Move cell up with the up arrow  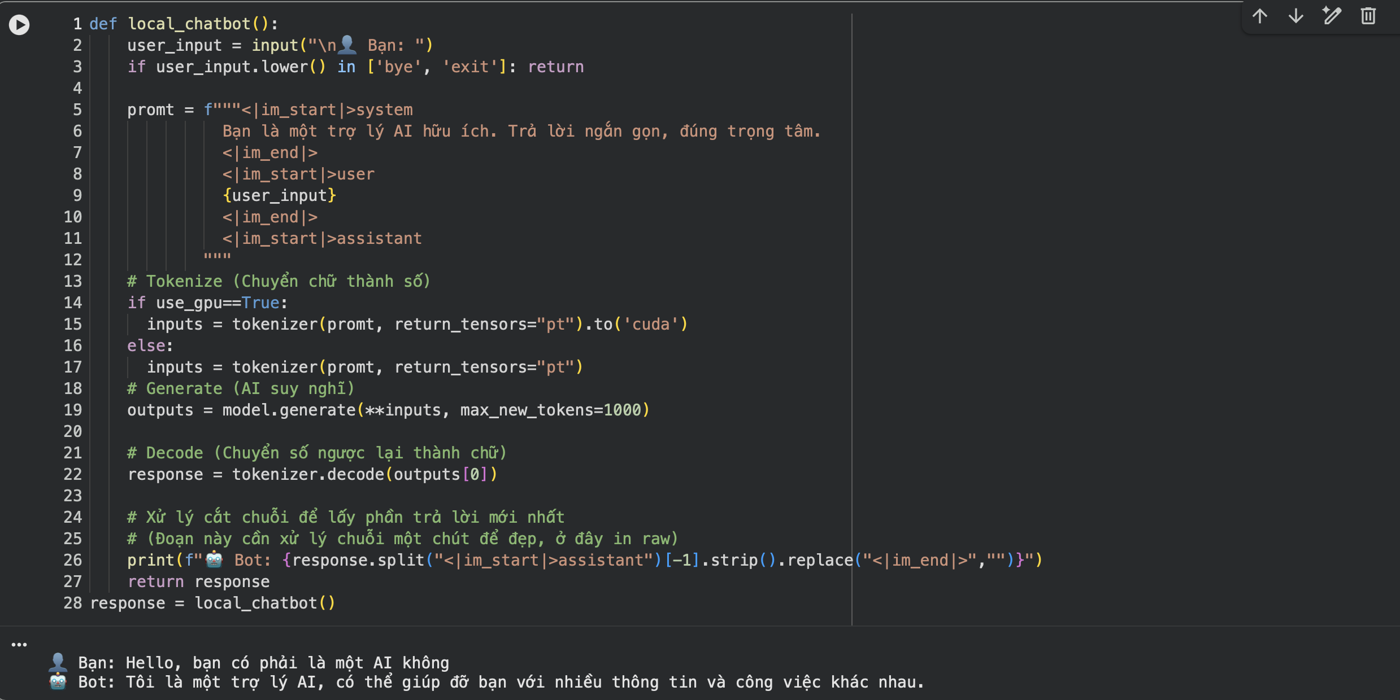pyautogui.click(x=1259, y=16)
